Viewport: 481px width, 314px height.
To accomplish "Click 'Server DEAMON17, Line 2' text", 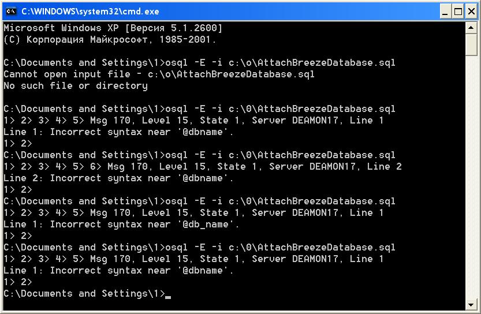I will (335, 167).
